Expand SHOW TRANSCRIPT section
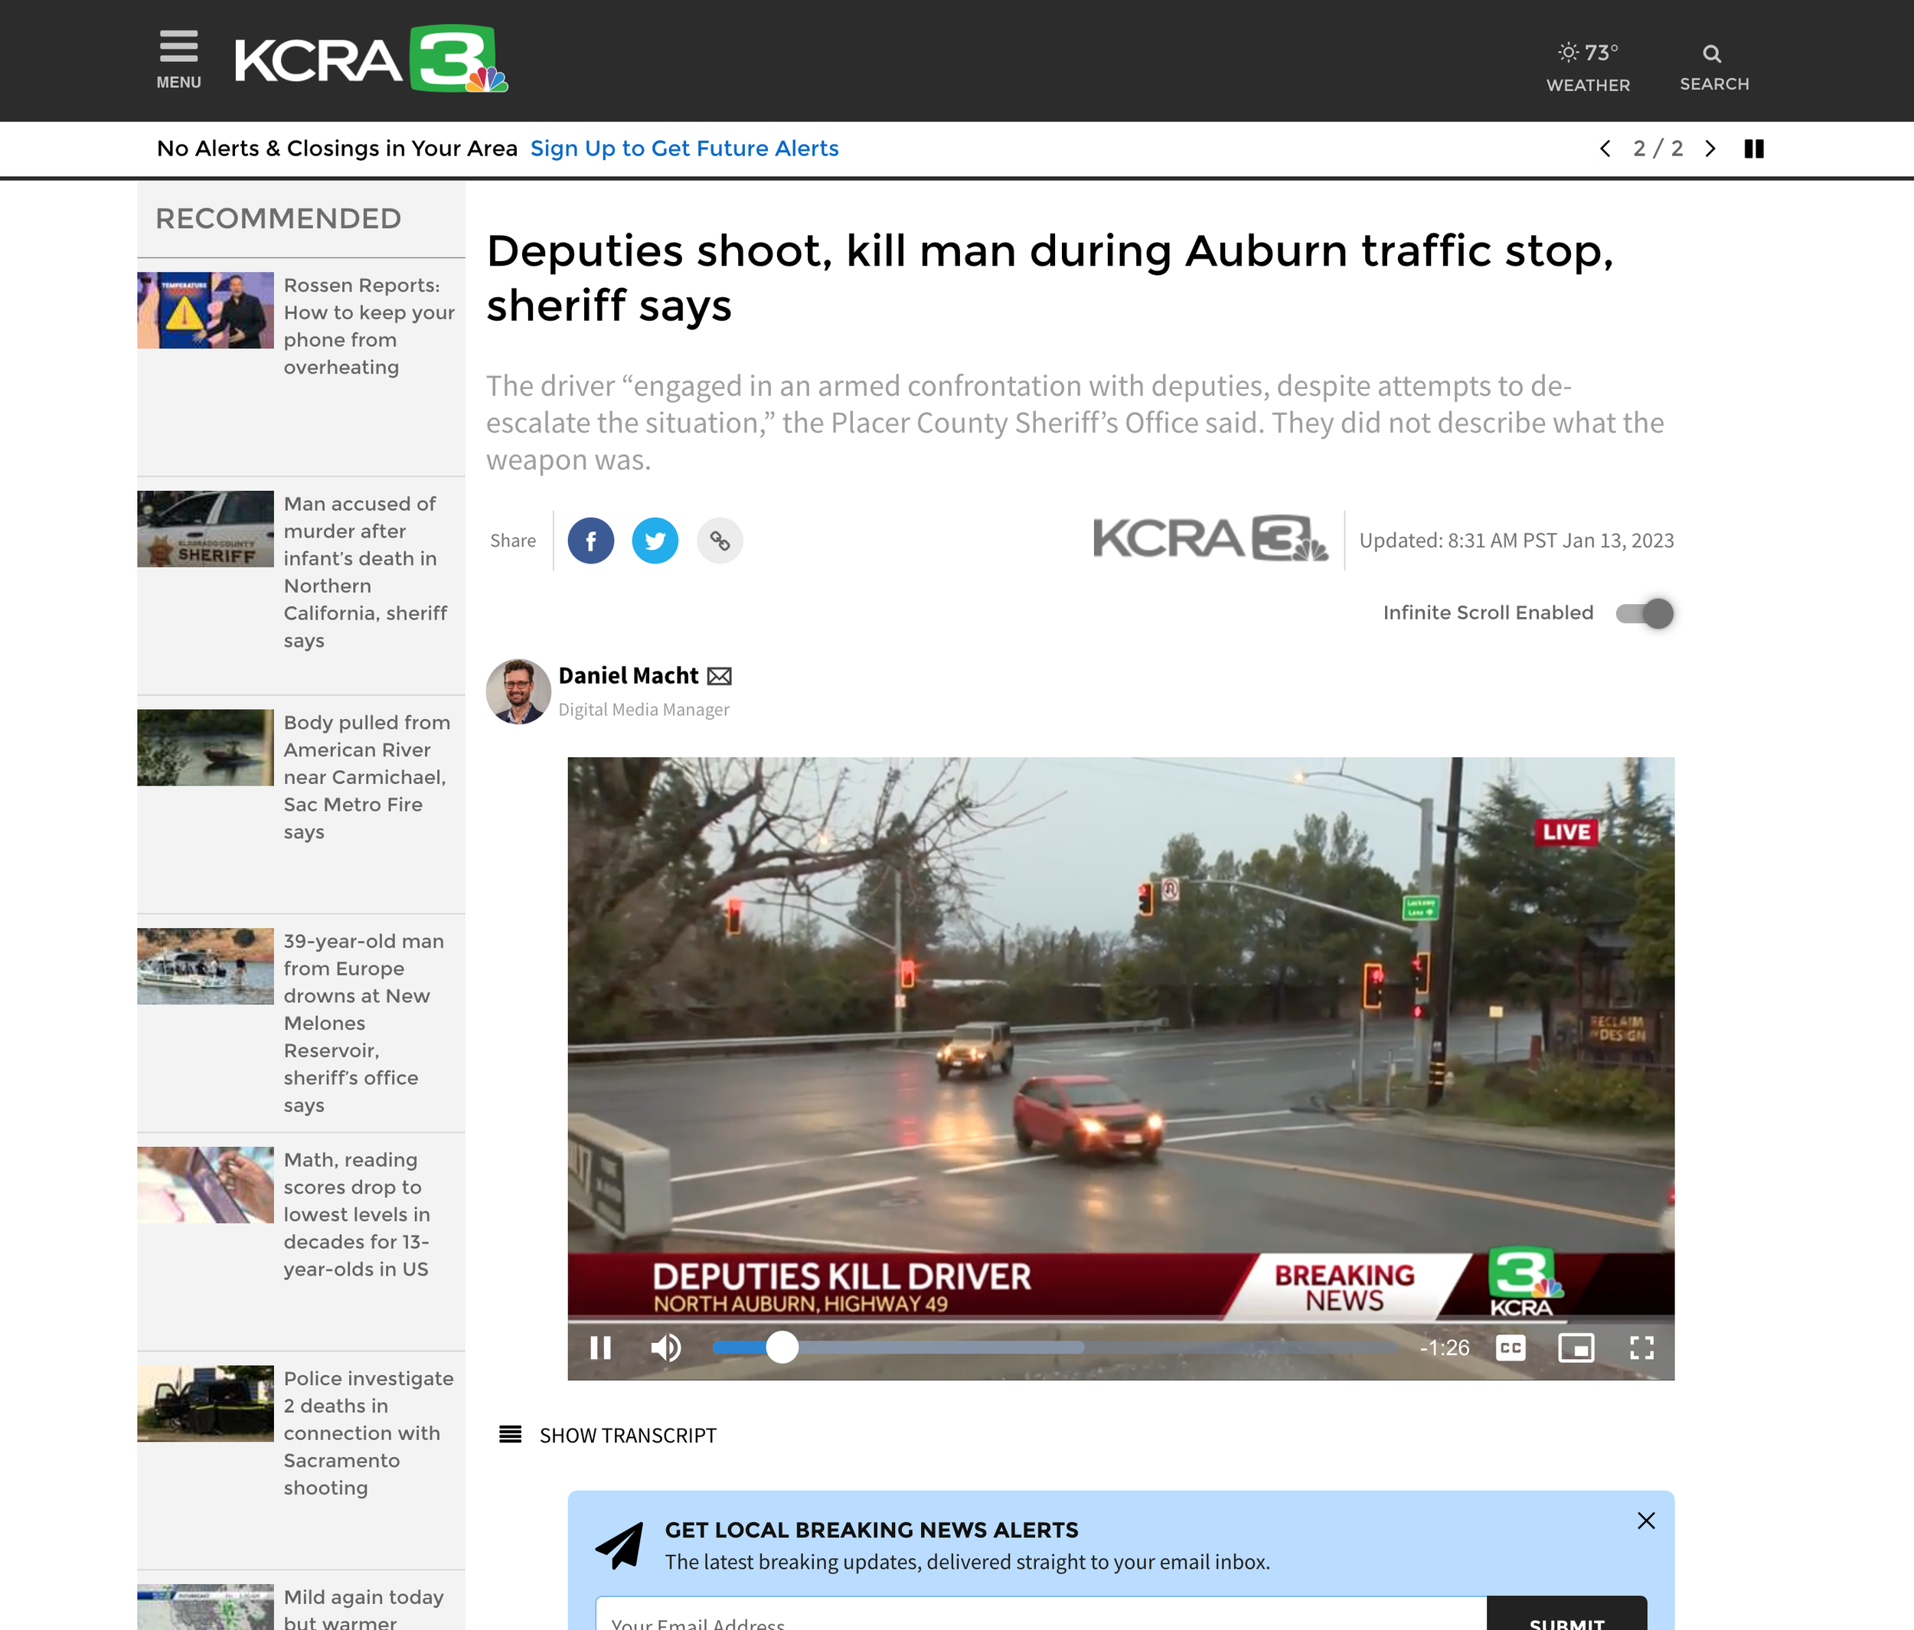The height and width of the screenshot is (1630, 1914). pos(608,1435)
